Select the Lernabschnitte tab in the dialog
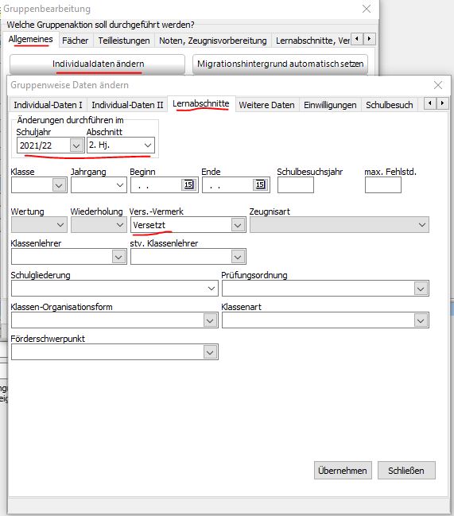Image resolution: width=454 pixels, height=516 pixels. tap(201, 104)
